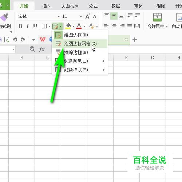The image size is (182, 182).
Task: Align text right
Action: (x=122, y=26)
